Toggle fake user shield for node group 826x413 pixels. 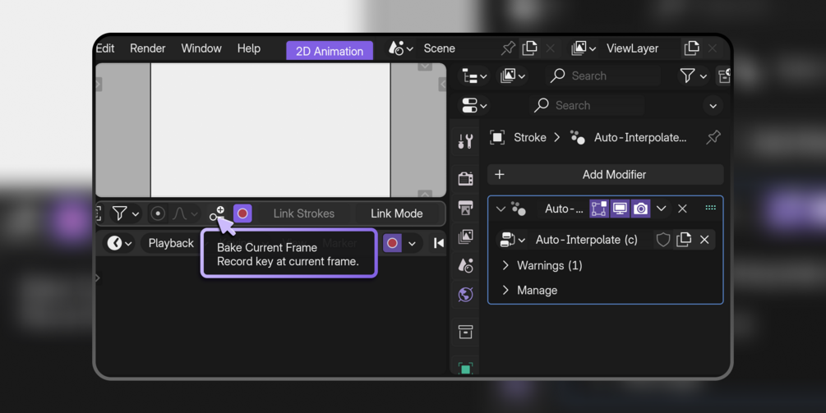[x=662, y=240]
